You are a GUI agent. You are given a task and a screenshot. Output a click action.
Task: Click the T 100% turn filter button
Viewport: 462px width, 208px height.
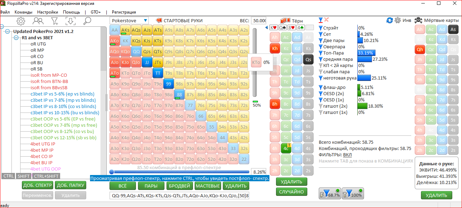pyautogui.click(x=353, y=193)
